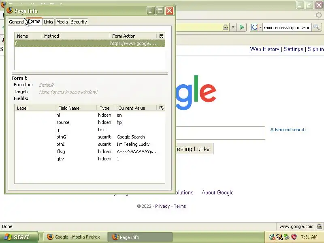Image resolution: width=324 pixels, height=243 pixels.
Task: Click the Current Value column header
Action: tap(136, 108)
